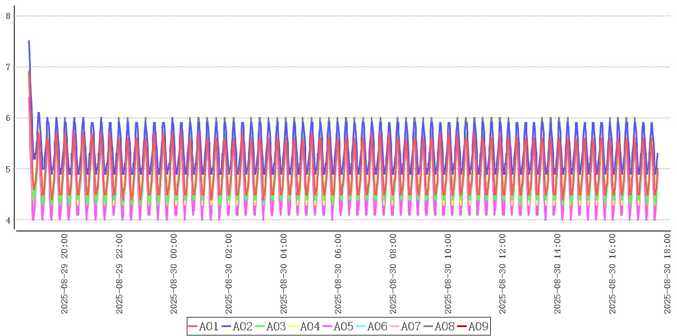Click the blue line's initial peak near 7.5
This screenshot has width=677, height=336.
point(29,41)
